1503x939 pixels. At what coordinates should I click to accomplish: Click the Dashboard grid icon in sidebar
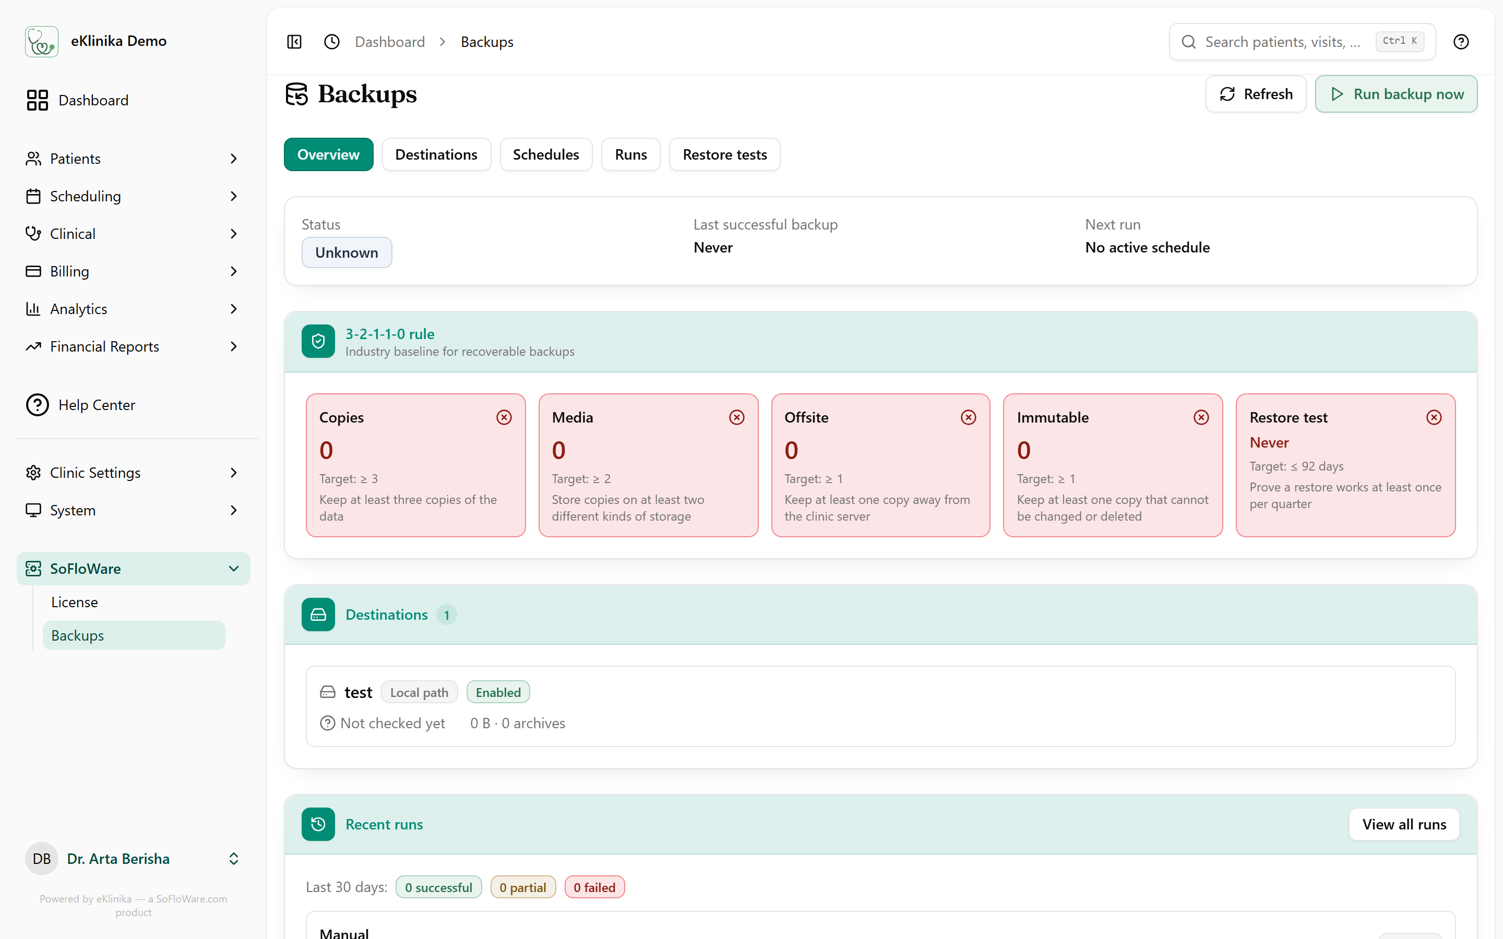click(37, 100)
